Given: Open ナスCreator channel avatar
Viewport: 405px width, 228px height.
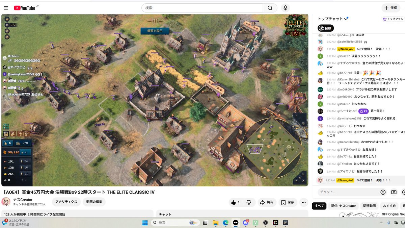Looking at the screenshot, I should [6, 202].
